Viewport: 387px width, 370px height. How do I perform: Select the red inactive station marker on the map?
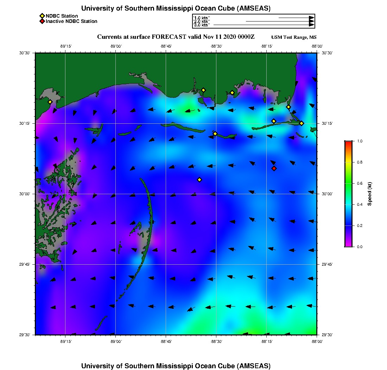274,168
